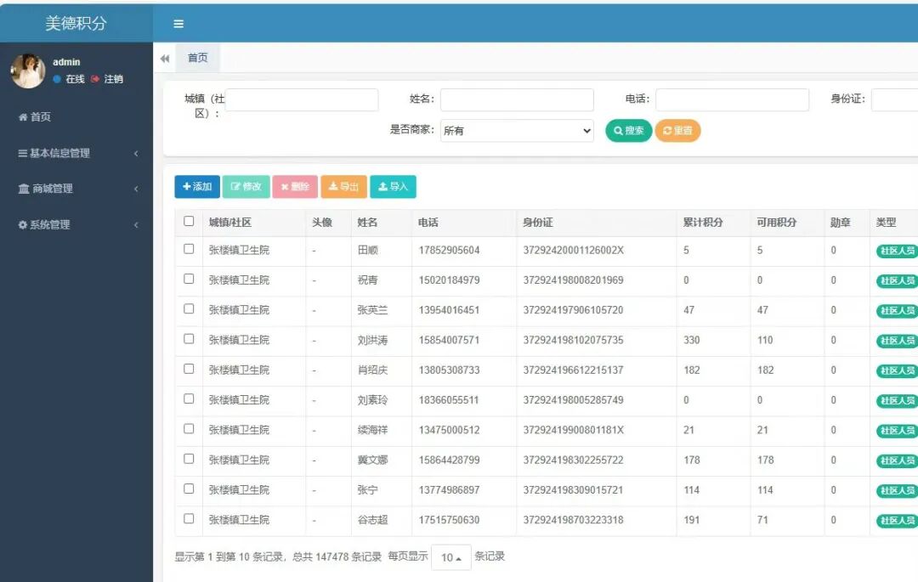The height and width of the screenshot is (582, 918).
Task: Open the 是否商家 dropdown showing 所有
Action: pos(516,130)
